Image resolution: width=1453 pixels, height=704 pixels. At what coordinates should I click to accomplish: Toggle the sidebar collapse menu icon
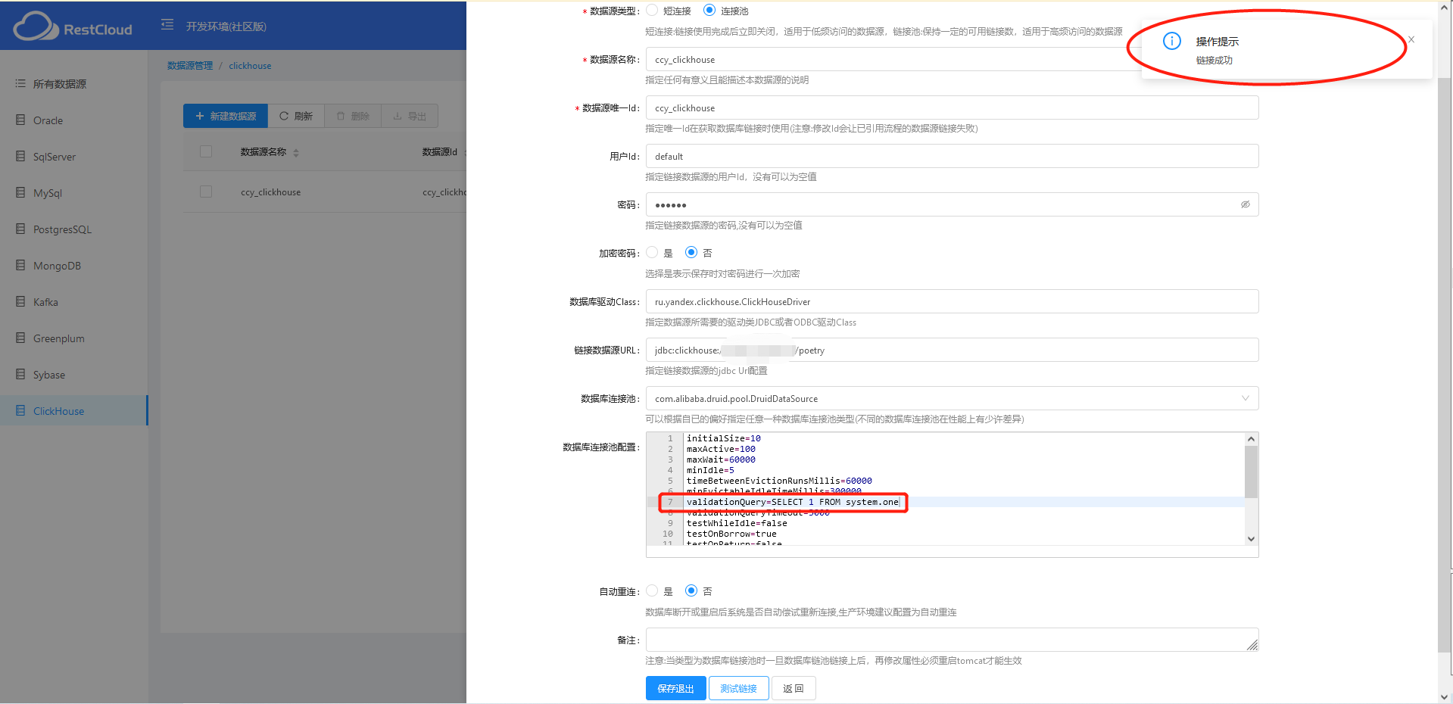coord(167,25)
